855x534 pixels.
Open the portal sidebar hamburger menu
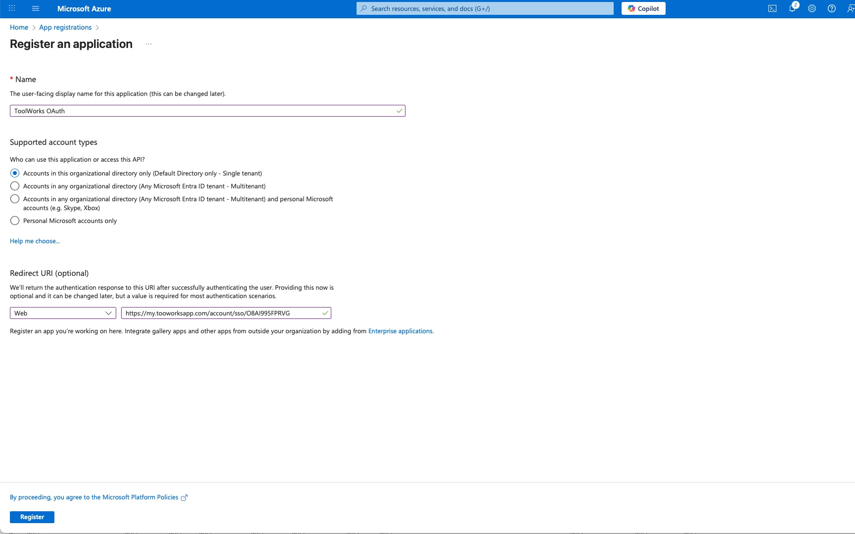click(35, 8)
